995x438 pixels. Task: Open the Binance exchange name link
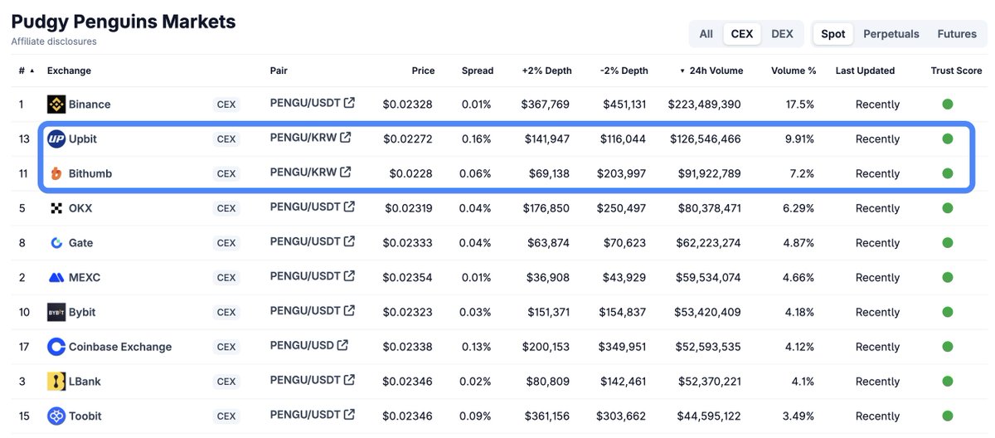(90, 105)
